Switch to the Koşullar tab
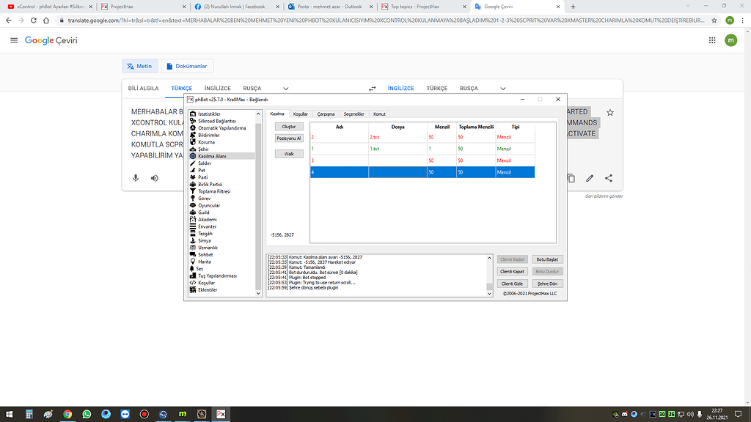The width and height of the screenshot is (751, 422). pos(300,114)
